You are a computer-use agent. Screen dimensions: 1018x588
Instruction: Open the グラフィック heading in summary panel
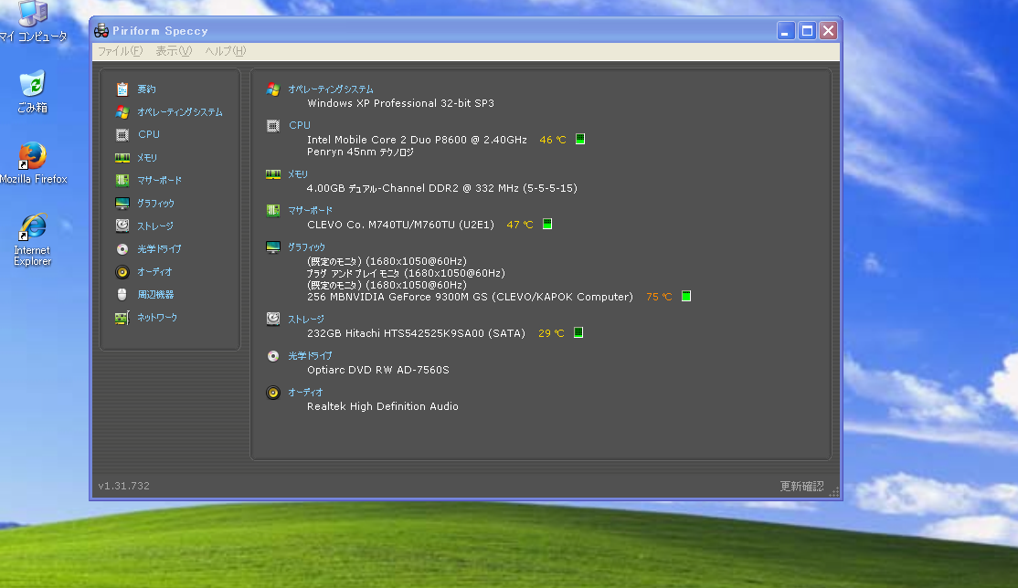click(x=306, y=247)
